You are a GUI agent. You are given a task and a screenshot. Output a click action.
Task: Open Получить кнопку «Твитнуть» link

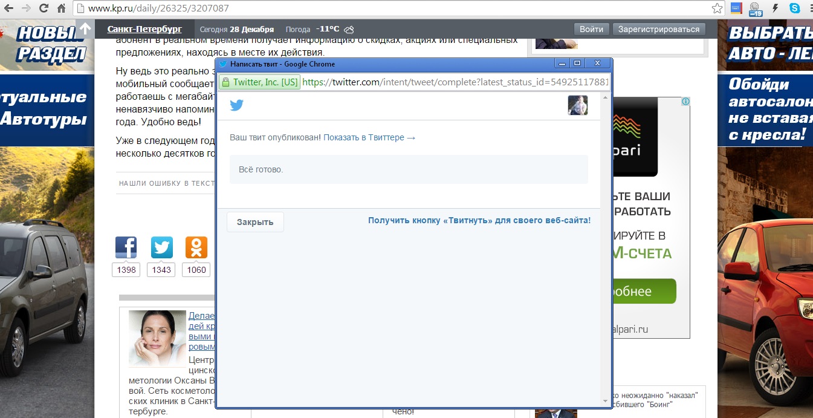pyautogui.click(x=479, y=221)
